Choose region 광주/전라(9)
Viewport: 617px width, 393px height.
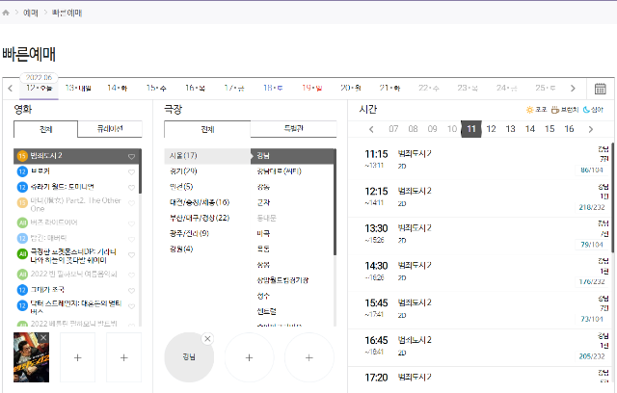coord(207,233)
